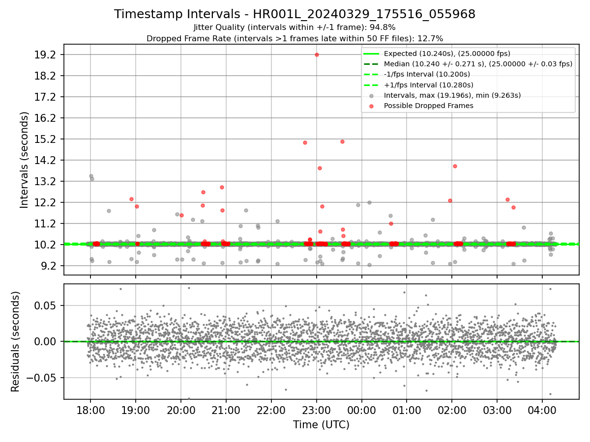Click the y-axis tick label '19.2'

click(x=45, y=55)
